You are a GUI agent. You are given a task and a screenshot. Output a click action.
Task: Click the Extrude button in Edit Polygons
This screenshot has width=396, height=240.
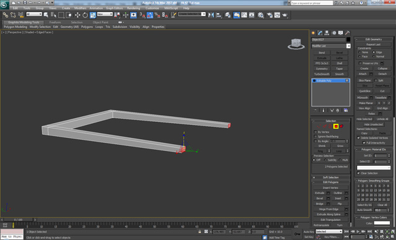[320, 193]
